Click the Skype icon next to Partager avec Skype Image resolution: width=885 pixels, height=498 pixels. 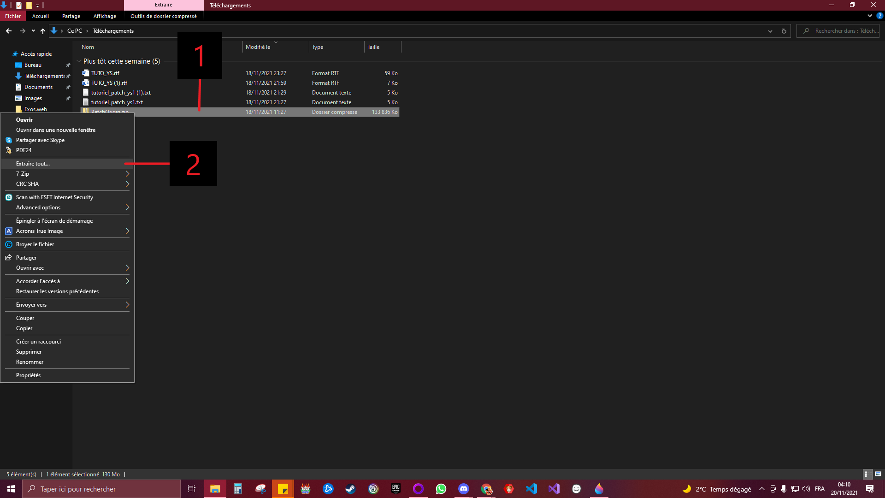click(9, 140)
